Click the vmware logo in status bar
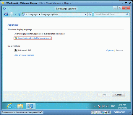133x115 pixels. pos(120,112)
